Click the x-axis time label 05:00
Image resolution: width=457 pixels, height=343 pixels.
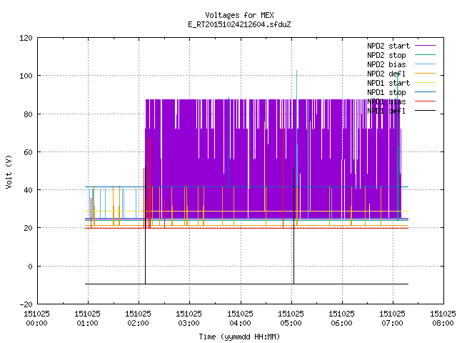(291, 323)
